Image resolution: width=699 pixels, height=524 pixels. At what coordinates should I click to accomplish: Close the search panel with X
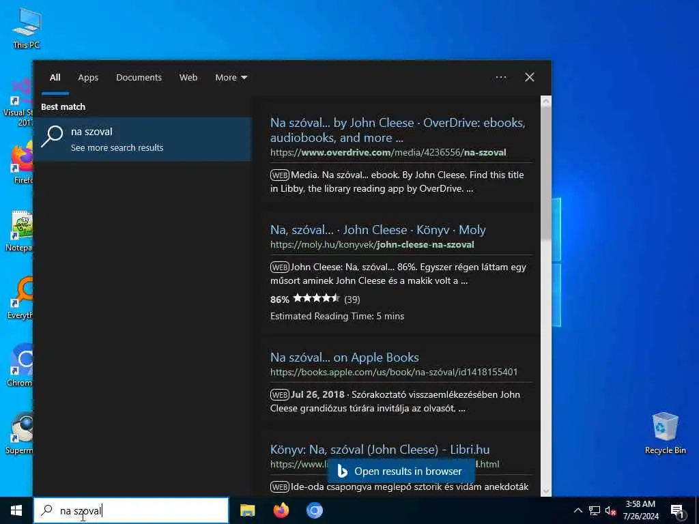pyautogui.click(x=530, y=78)
